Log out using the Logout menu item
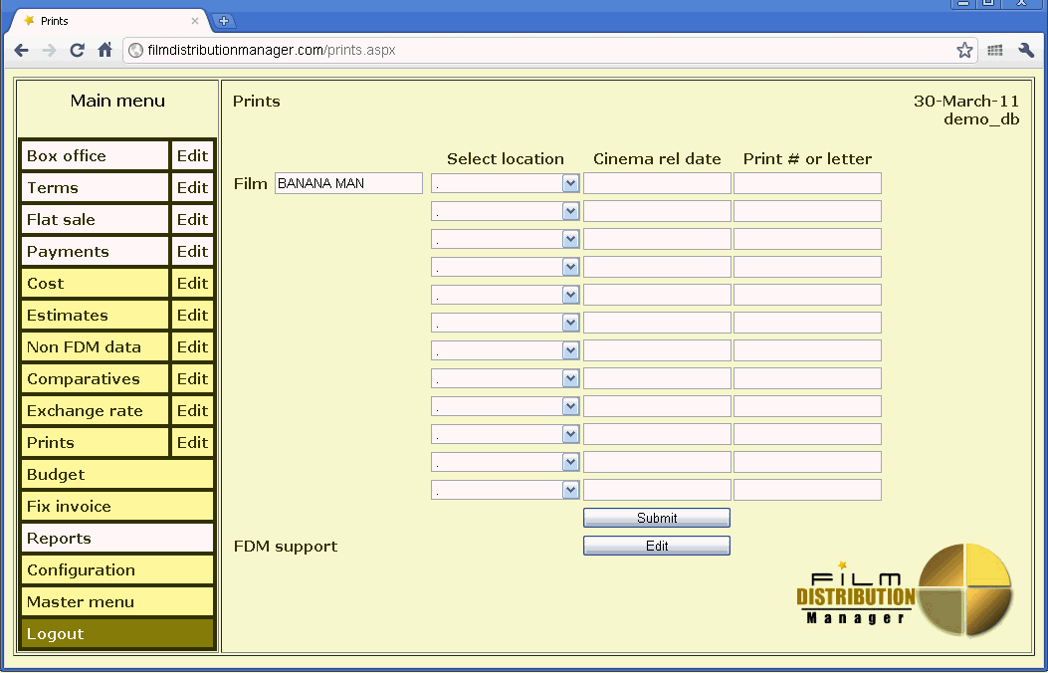 pos(116,634)
